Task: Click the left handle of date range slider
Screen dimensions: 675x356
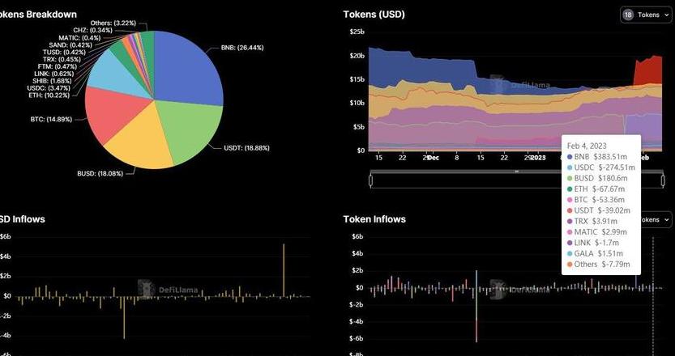Action: click(x=370, y=180)
